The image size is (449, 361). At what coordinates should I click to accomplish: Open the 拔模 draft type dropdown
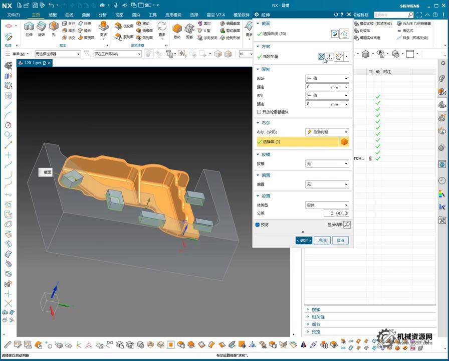[327, 164]
